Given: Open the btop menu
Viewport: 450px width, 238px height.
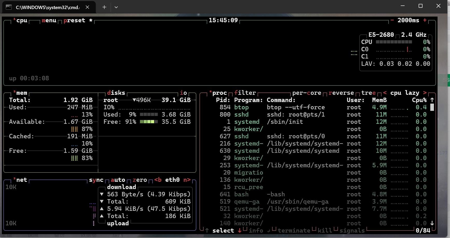Looking at the screenshot, I should click(x=49, y=20).
